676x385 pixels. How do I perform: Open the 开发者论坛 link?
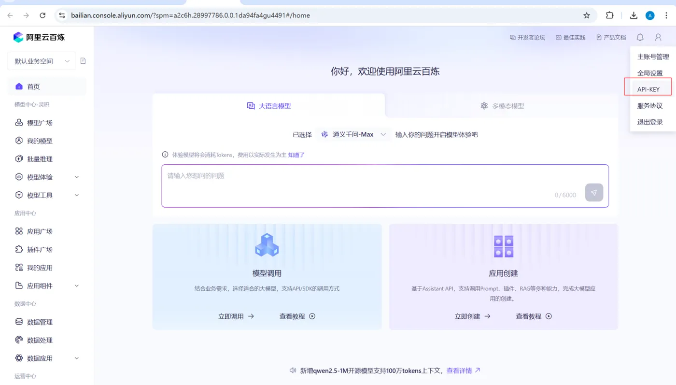527,37
